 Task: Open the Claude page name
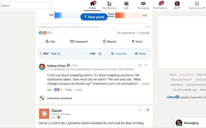tap(57, 110)
